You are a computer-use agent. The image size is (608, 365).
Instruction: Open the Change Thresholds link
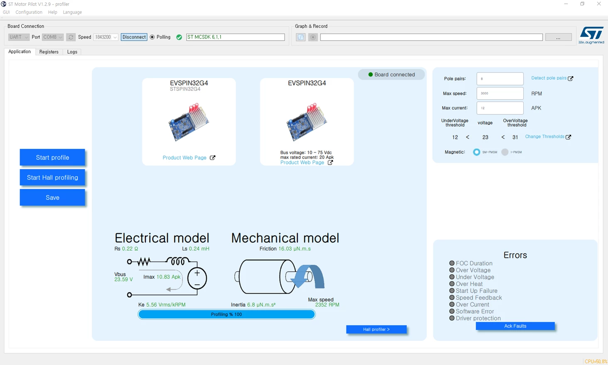point(544,136)
